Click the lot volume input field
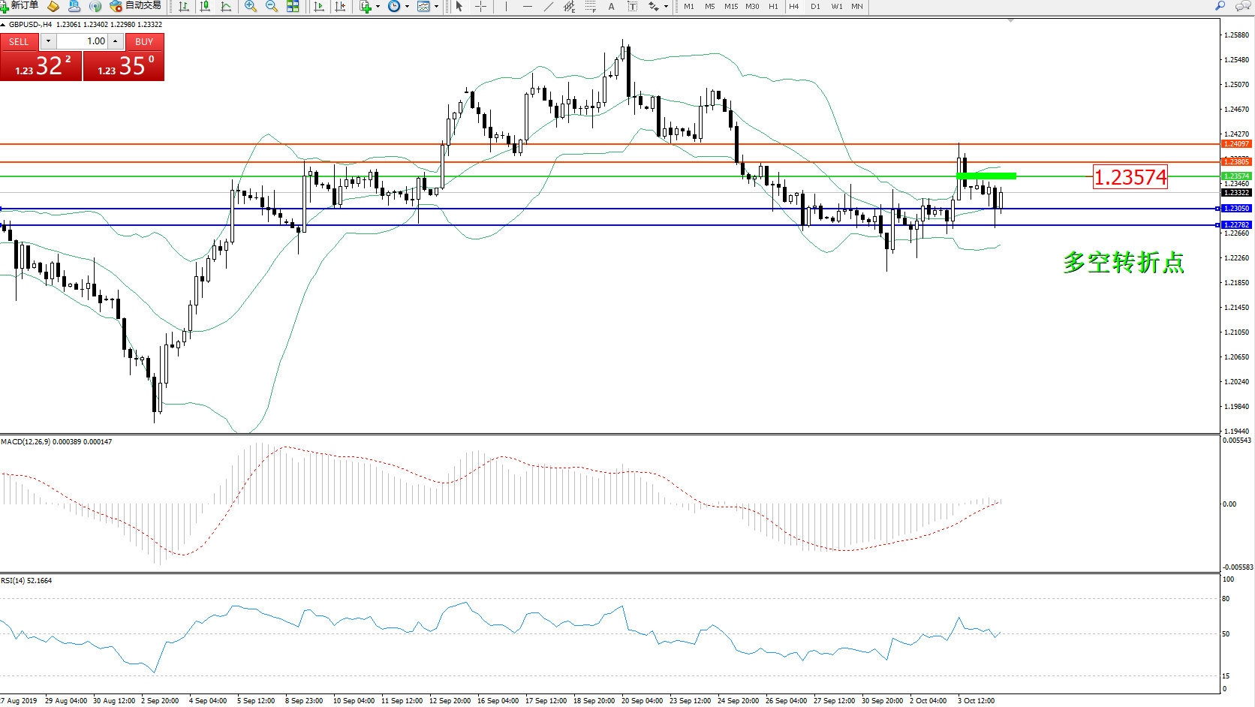 click(83, 41)
